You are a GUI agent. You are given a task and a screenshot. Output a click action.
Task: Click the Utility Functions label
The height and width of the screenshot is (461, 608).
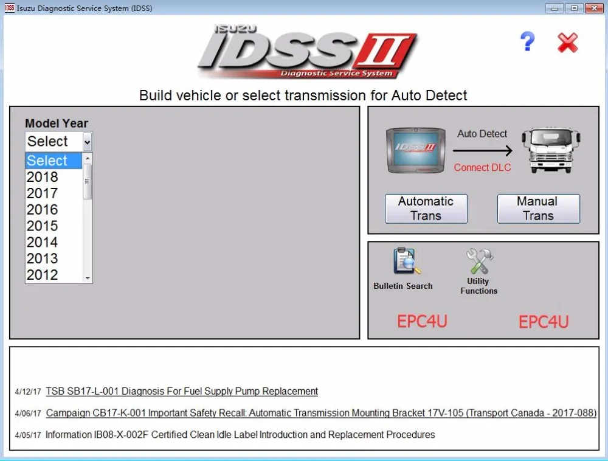[479, 286]
